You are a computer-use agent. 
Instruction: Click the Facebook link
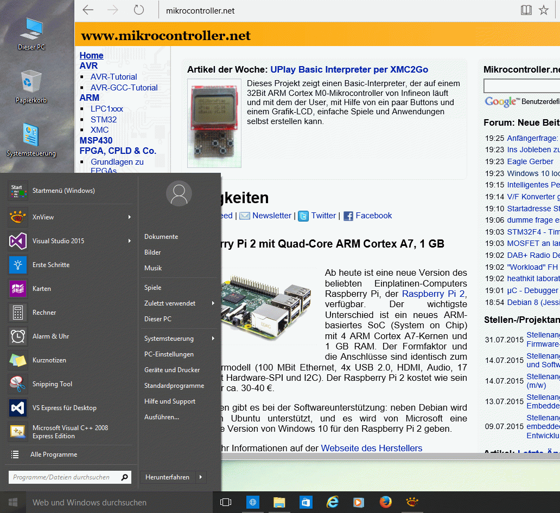(373, 216)
